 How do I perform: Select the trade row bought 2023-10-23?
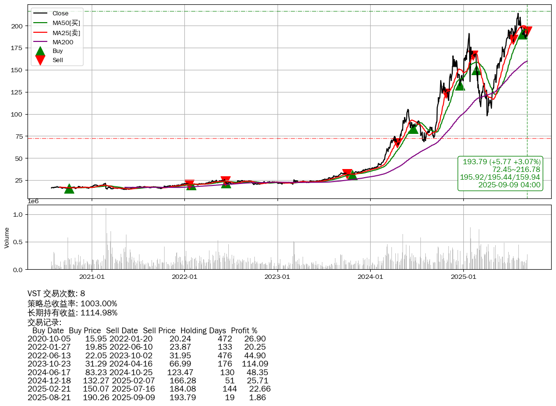point(148,364)
